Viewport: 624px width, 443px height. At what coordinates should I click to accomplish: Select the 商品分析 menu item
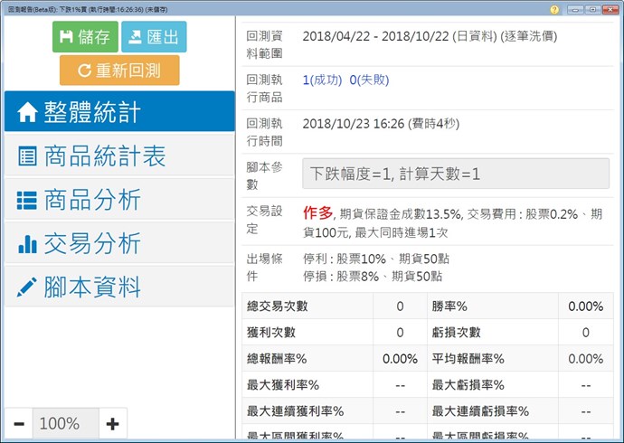(x=119, y=199)
